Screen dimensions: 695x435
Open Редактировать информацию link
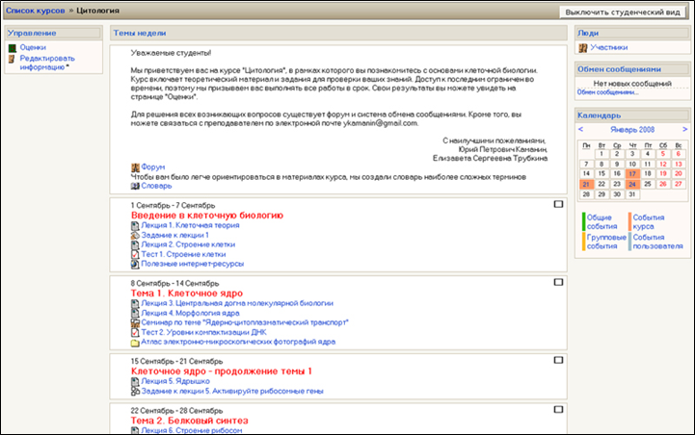[x=47, y=63]
